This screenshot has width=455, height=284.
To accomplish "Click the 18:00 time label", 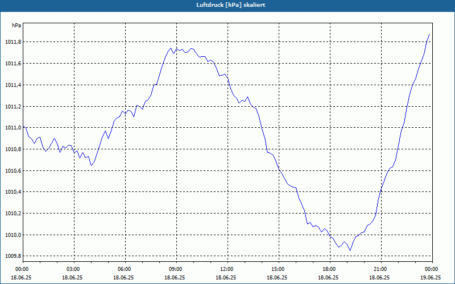I will tap(330, 269).
